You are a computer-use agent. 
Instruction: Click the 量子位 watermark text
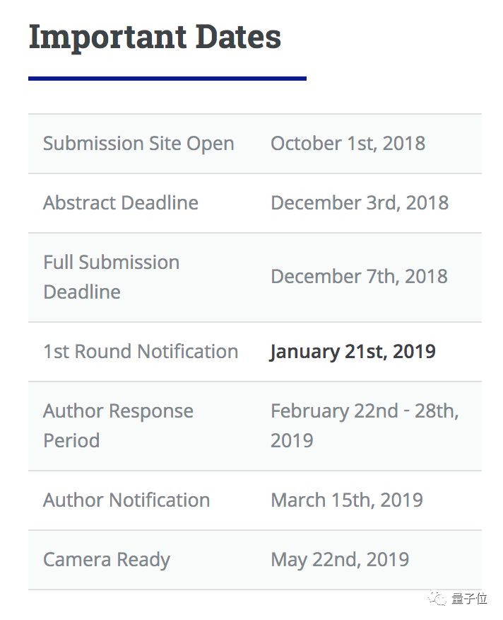tap(469, 599)
